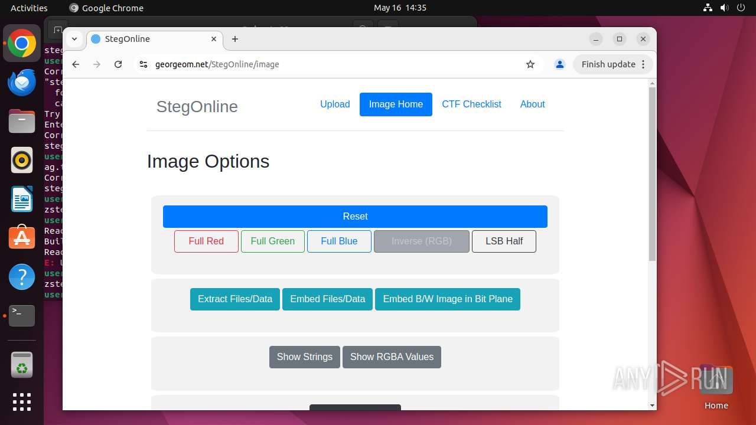Screen dimensions: 756x425
Task: Apply Inverse (RGB) filter
Action: [422, 241]
